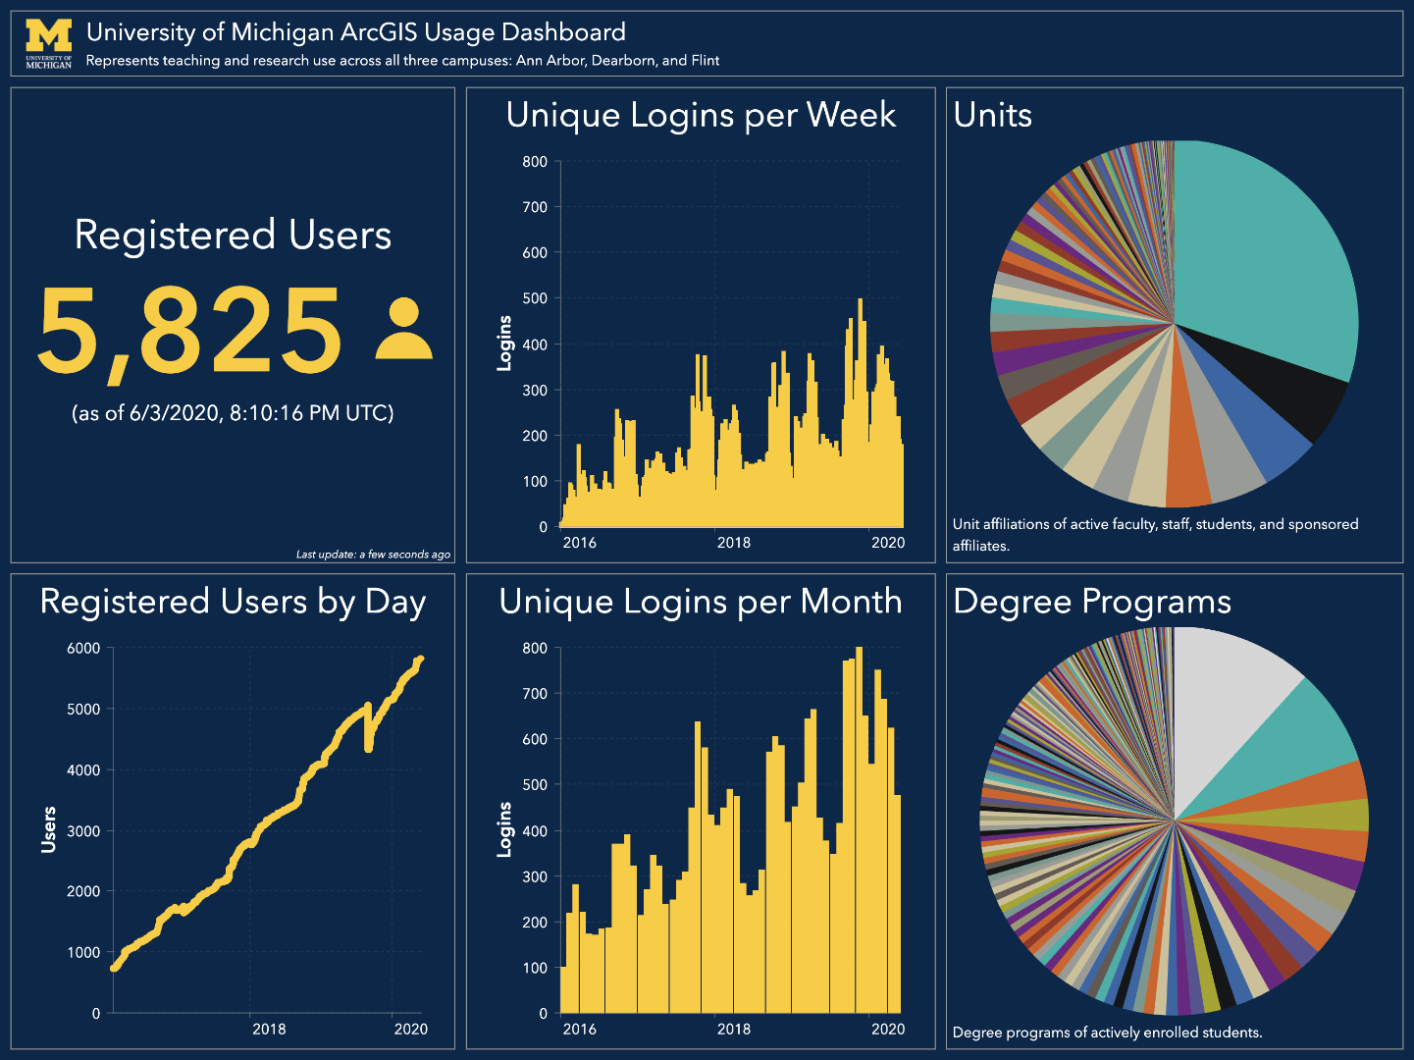Click the 800 y-axis value on the weekly logins chart
The height and width of the screenshot is (1060, 1414).
pyautogui.click(x=535, y=162)
